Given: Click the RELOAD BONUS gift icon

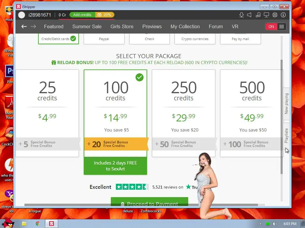Looking at the screenshot, I should click(x=54, y=62).
